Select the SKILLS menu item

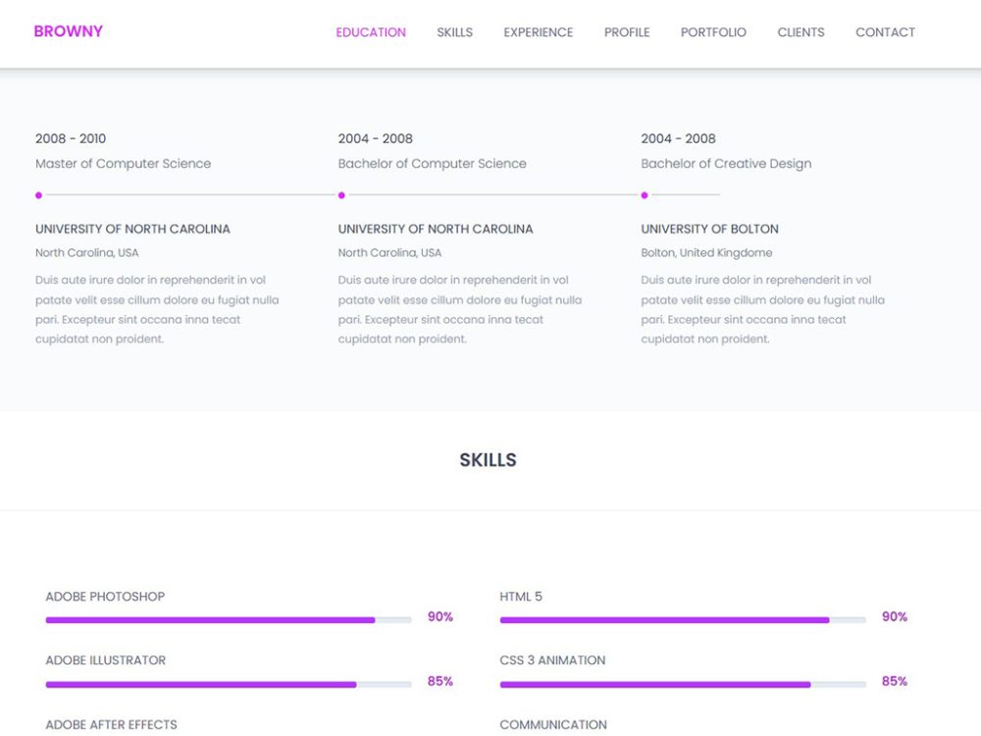click(x=454, y=32)
